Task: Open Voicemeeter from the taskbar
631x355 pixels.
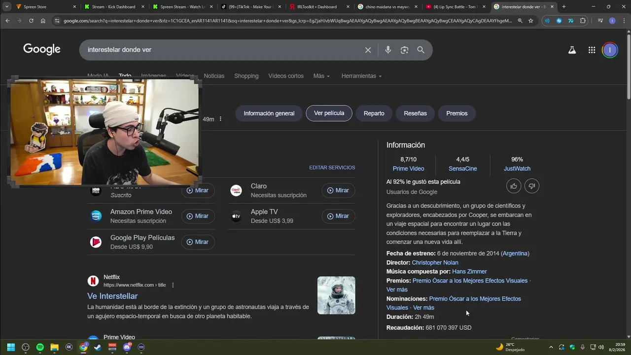Action: (x=112, y=347)
